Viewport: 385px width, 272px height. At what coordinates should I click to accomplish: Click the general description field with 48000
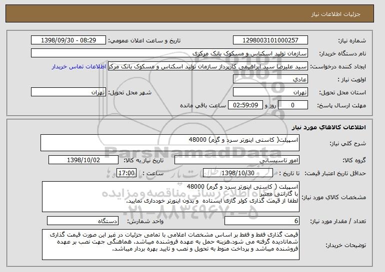pos(170,143)
